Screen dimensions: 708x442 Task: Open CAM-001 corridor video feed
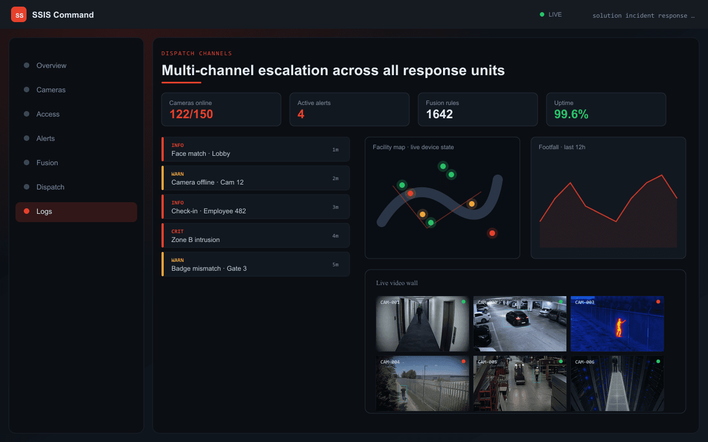(x=423, y=324)
